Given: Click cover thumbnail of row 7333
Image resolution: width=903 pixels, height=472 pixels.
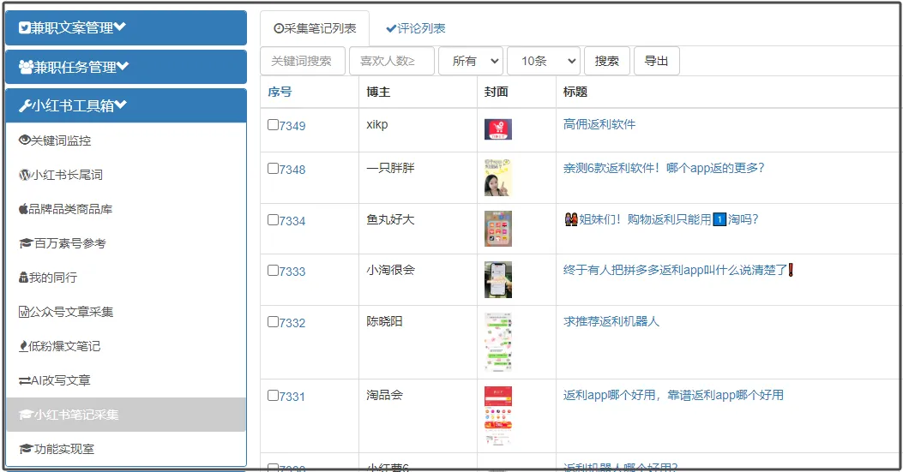Looking at the screenshot, I should coord(498,280).
